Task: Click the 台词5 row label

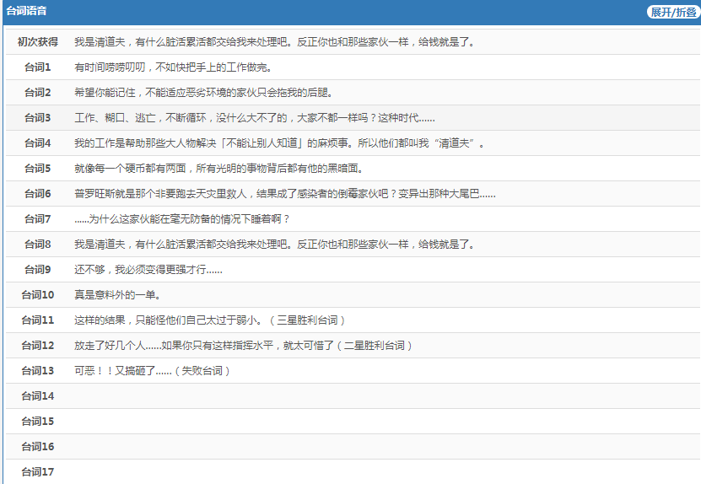Action: point(38,169)
